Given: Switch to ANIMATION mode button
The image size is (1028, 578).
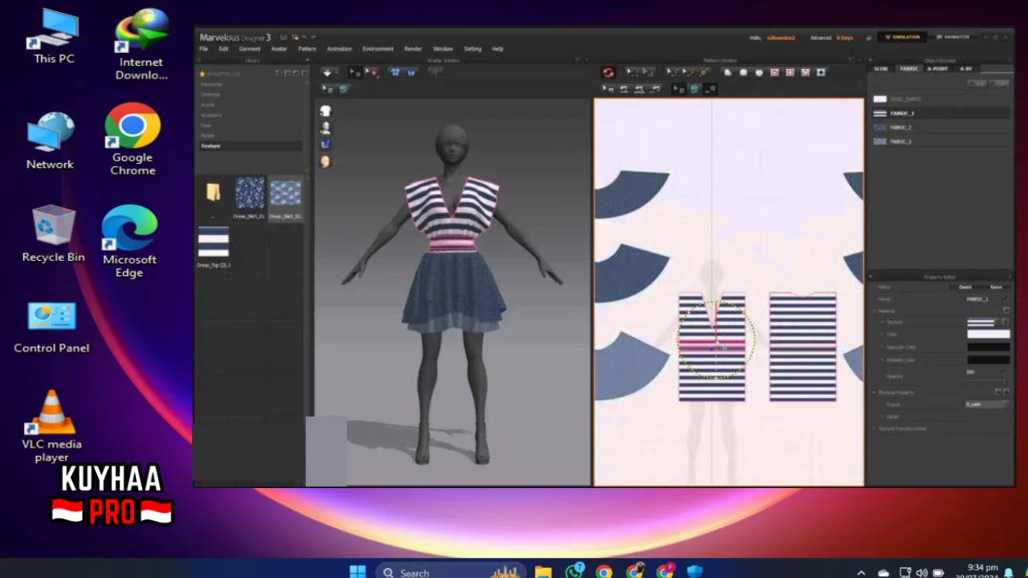Looking at the screenshot, I should click(953, 37).
